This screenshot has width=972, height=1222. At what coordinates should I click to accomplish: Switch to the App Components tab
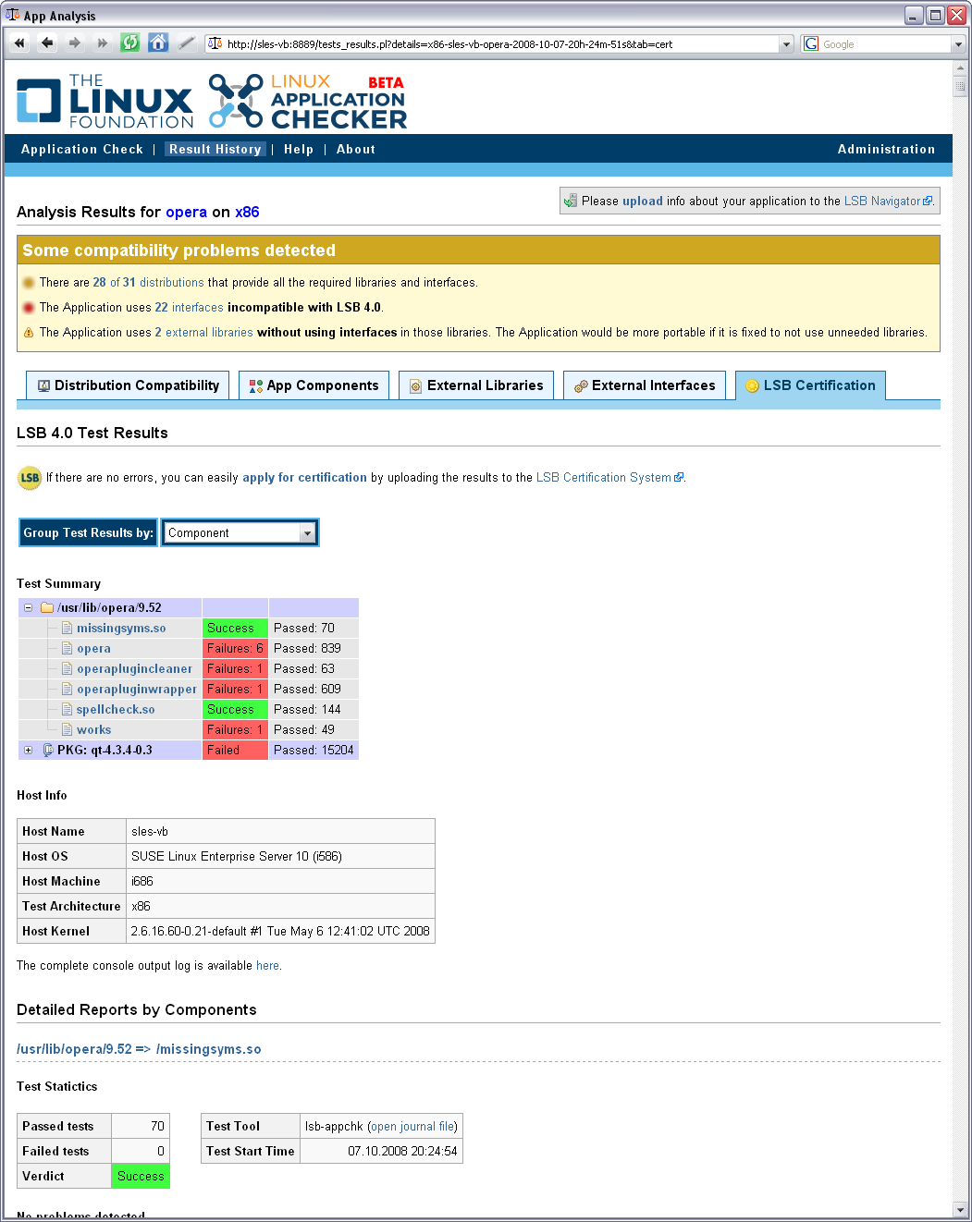coord(314,385)
